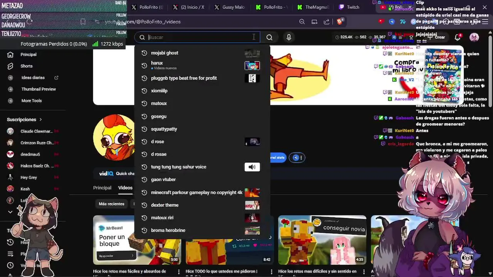
Task: Select the 'gaon vtuber' search suggestion
Action: [x=202, y=180]
